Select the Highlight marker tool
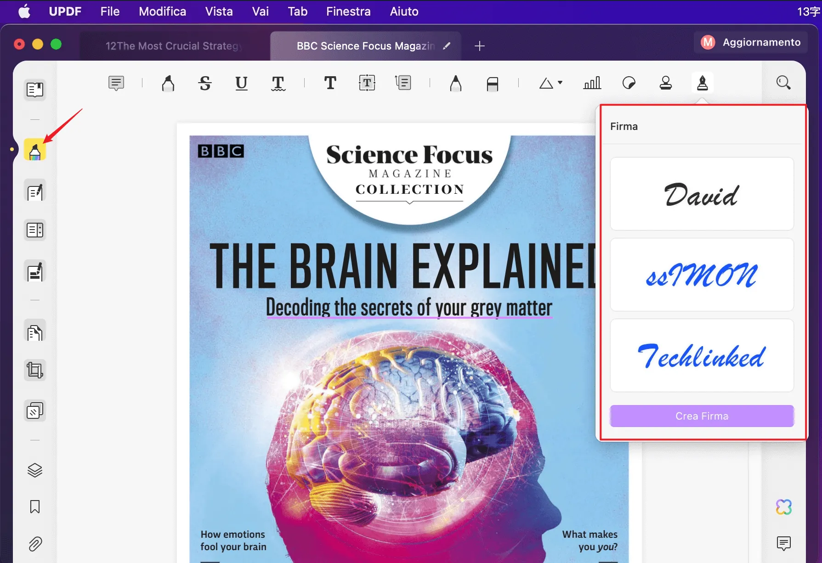822x563 pixels. tap(168, 83)
